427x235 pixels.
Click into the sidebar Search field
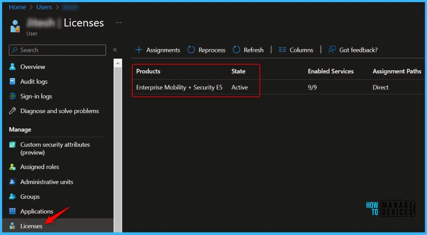pos(58,50)
